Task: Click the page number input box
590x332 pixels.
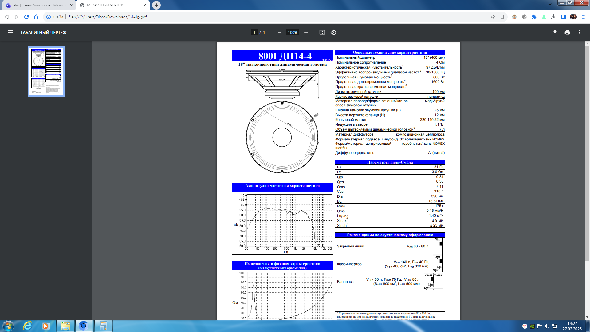Action: 254,32
